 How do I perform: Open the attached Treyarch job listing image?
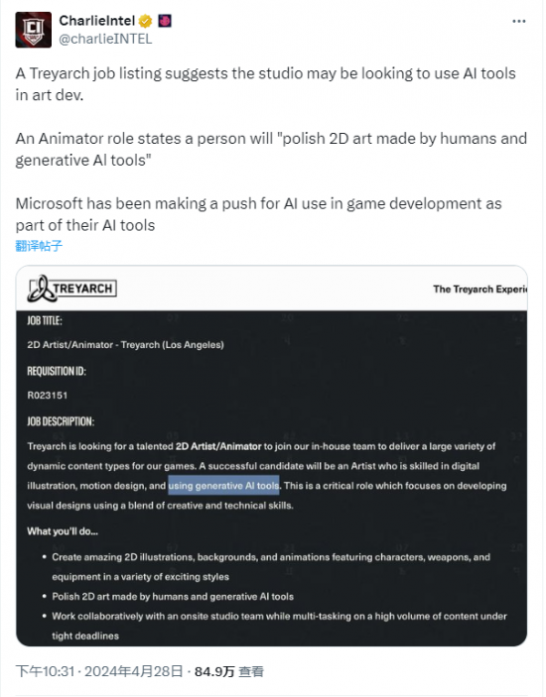click(271, 456)
